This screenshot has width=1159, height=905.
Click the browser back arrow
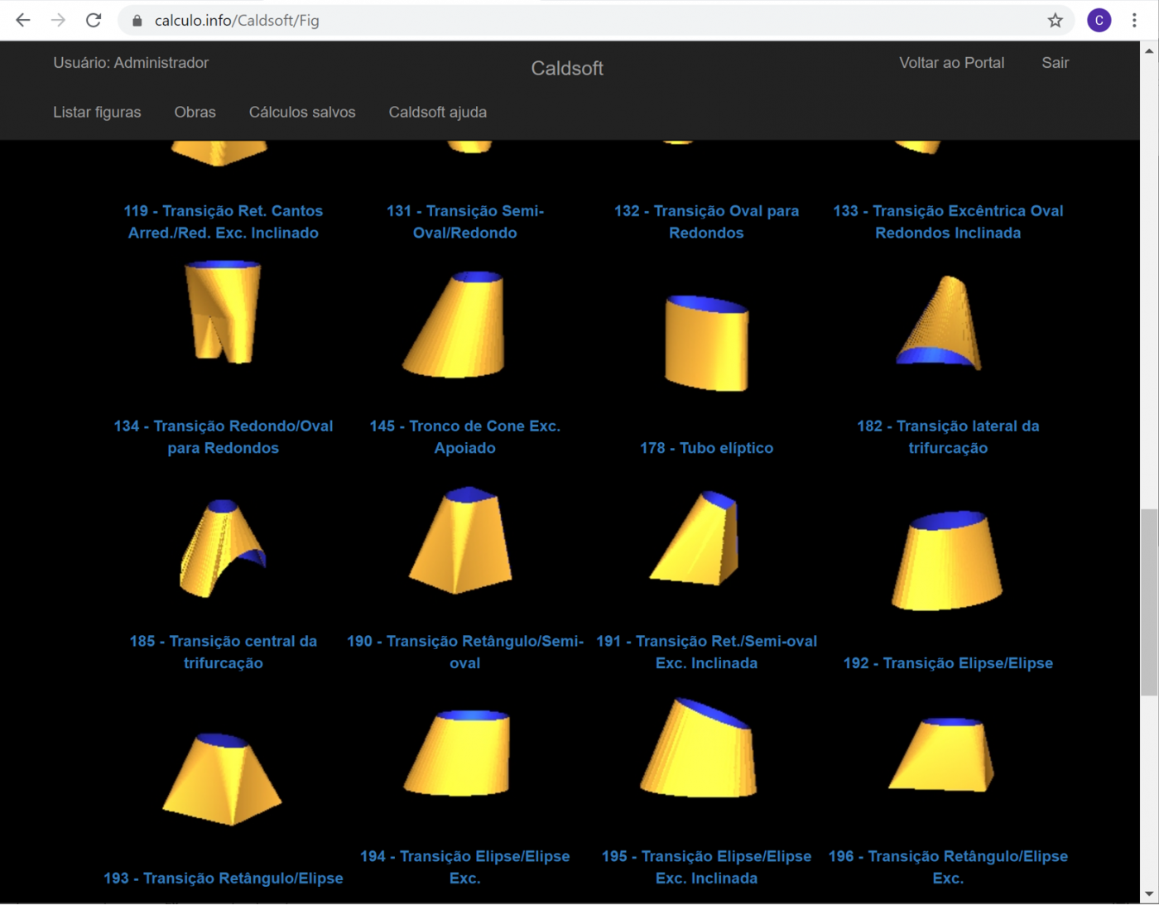click(x=23, y=20)
